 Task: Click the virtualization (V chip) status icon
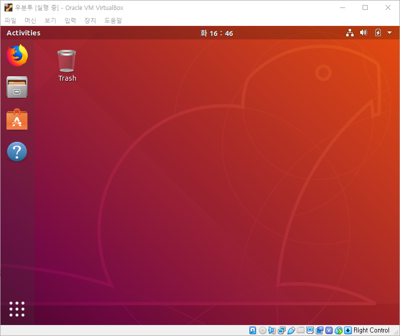point(329,331)
